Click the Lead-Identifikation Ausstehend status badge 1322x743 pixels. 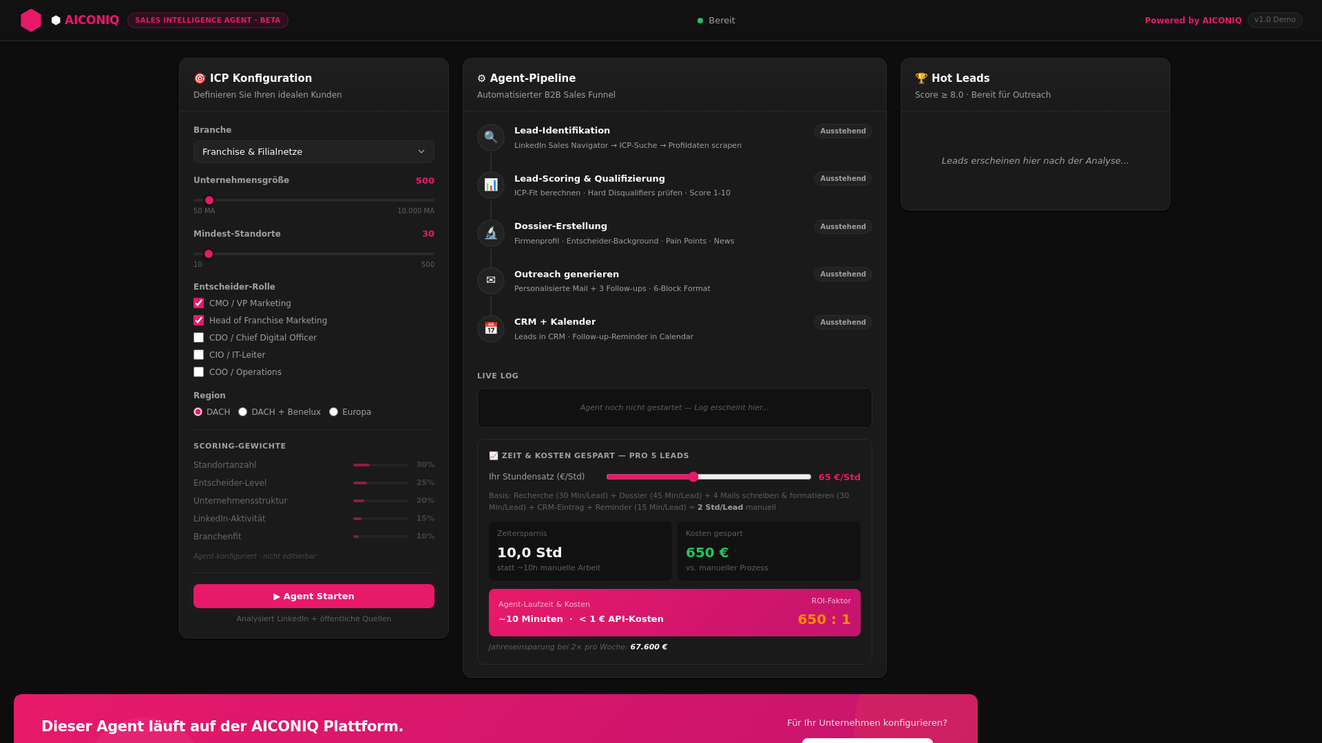pos(843,131)
